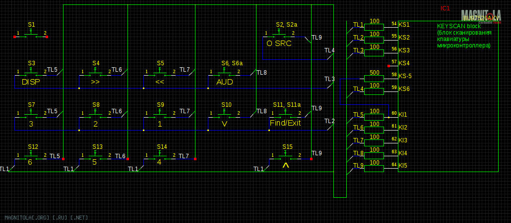Click the S6, S6a AUD switch
Image resolution: width=511 pixels, height=223 pixels.
click(x=224, y=74)
